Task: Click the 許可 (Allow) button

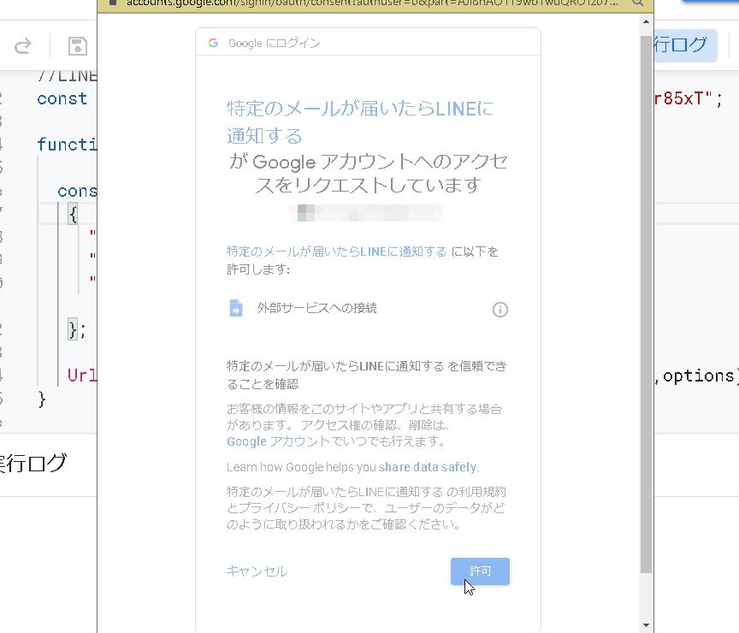Action: (x=480, y=571)
